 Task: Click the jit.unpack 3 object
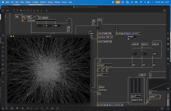point(104,65)
